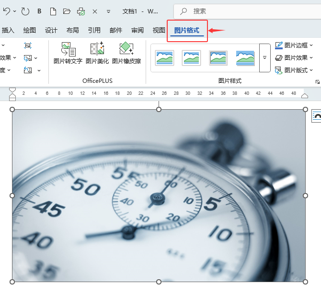Viewport: 321px width, 296px height.
Task: Click the OfficePLUS group label
Action: click(x=97, y=81)
